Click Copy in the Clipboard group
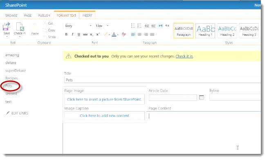The width and height of the screenshot is (267, 160). (52, 30)
